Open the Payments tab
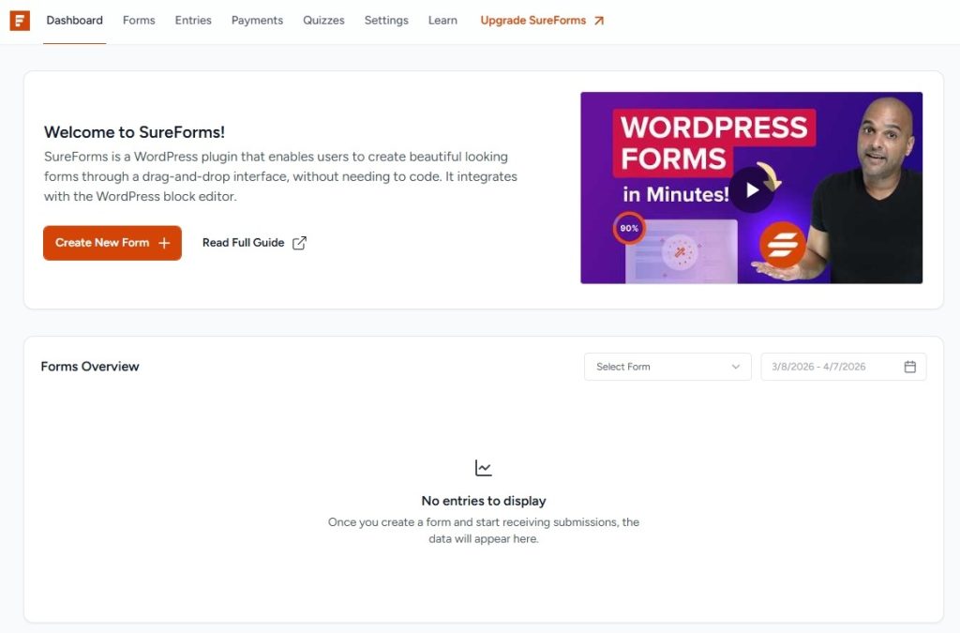This screenshot has height=633, width=960. (x=257, y=21)
